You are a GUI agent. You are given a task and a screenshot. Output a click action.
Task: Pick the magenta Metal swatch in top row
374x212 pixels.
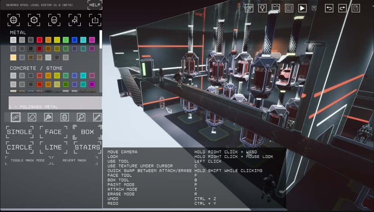pyautogui.click(x=92, y=40)
